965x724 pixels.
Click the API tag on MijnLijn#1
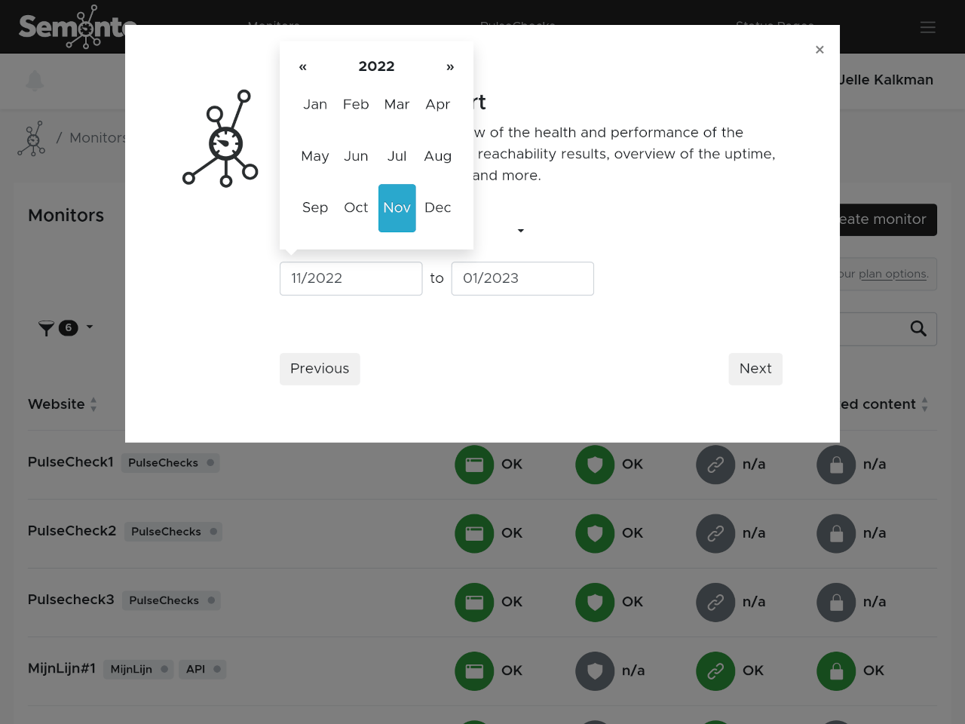pos(202,669)
